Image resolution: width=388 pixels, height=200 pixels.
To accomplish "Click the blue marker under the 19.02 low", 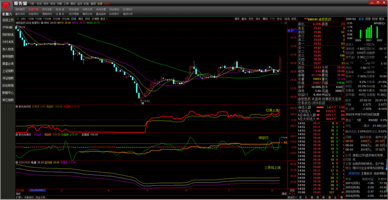I will 143,104.
